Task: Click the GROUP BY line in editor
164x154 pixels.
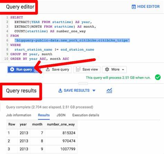Action: (x=31, y=54)
